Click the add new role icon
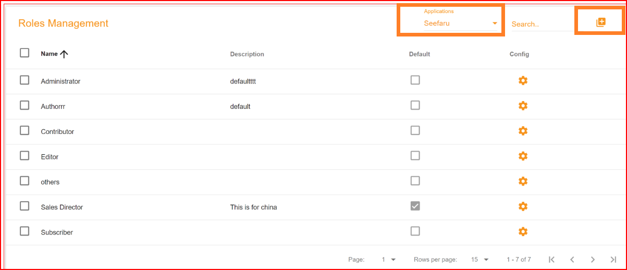The width and height of the screenshot is (627, 270). (x=601, y=22)
